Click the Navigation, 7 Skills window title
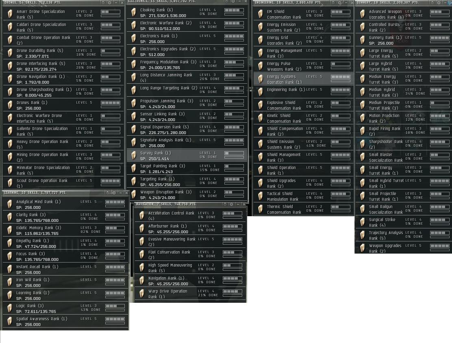 click(166, 204)
